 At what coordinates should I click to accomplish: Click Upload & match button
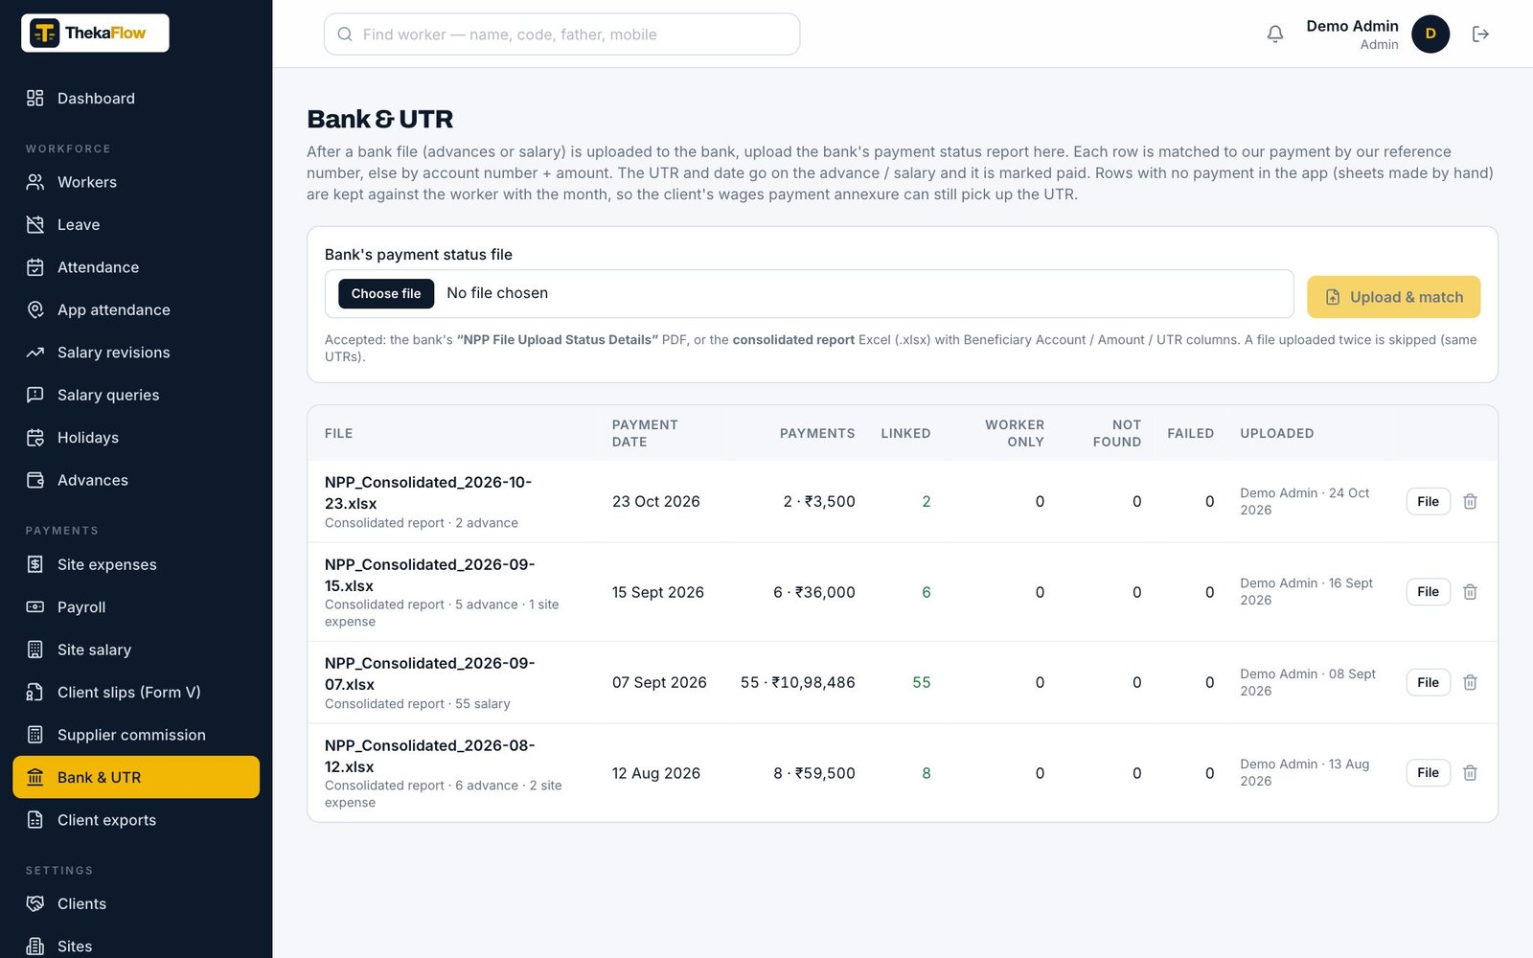coord(1393,297)
